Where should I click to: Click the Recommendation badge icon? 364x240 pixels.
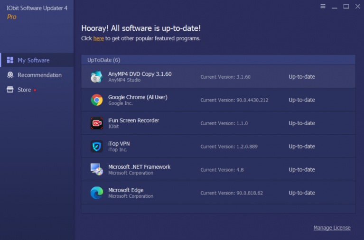[10, 75]
